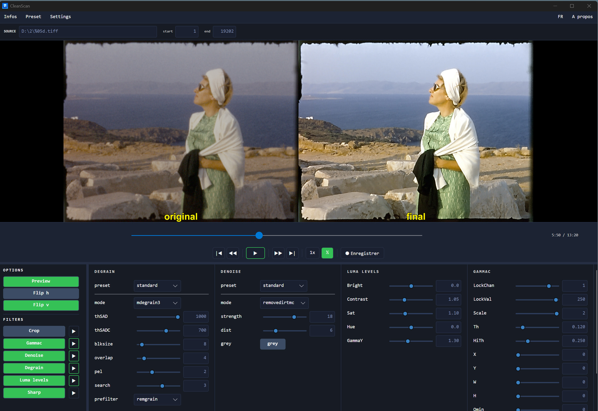The image size is (598, 411).
Task: Click the rewind double-arrow button
Action: 233,253
